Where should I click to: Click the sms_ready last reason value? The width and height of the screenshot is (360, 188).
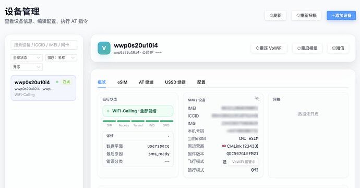click(159, 154)
